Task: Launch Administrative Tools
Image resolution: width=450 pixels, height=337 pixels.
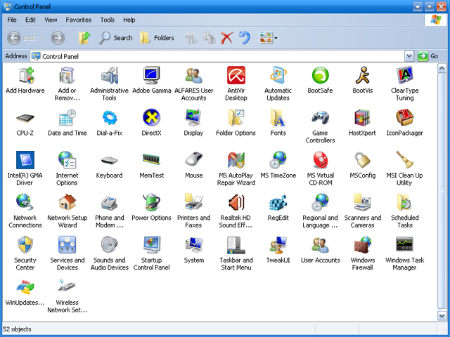Action: [110, 84]
